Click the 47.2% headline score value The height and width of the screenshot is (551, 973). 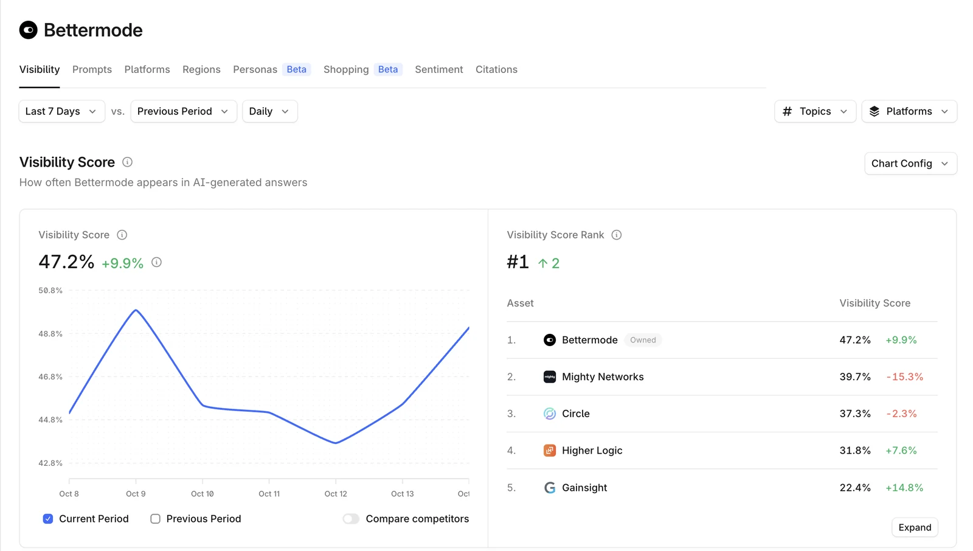(66, 262)
